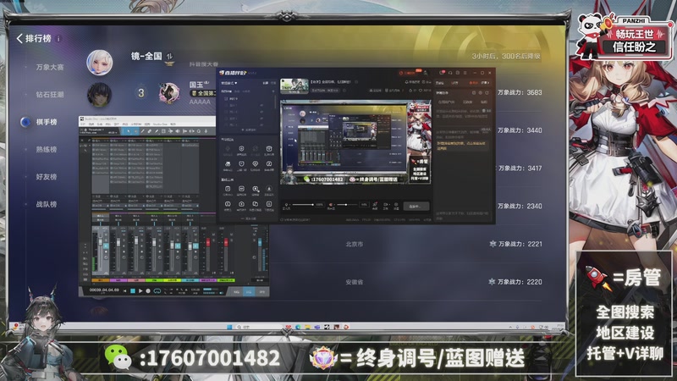Click the stream cover thumbnail in 直播伴侣
This screenshot has width=677, height=381.
pos(294,86)
